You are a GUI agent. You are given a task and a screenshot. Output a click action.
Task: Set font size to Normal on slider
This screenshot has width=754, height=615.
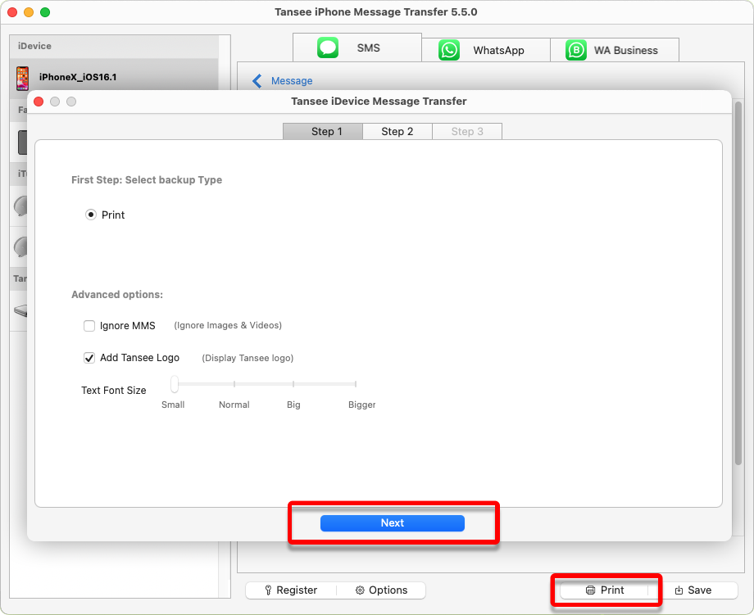(x=234, y=384)
